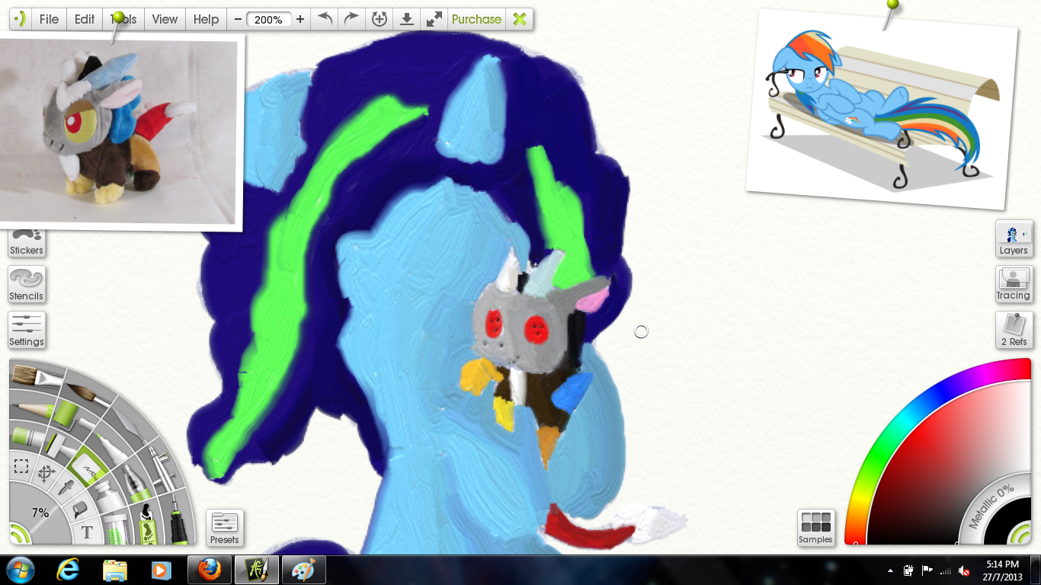Select the Cloner stamp tool
The width and height of the screenshot is (1041, 585).
(x=59, y=446)
